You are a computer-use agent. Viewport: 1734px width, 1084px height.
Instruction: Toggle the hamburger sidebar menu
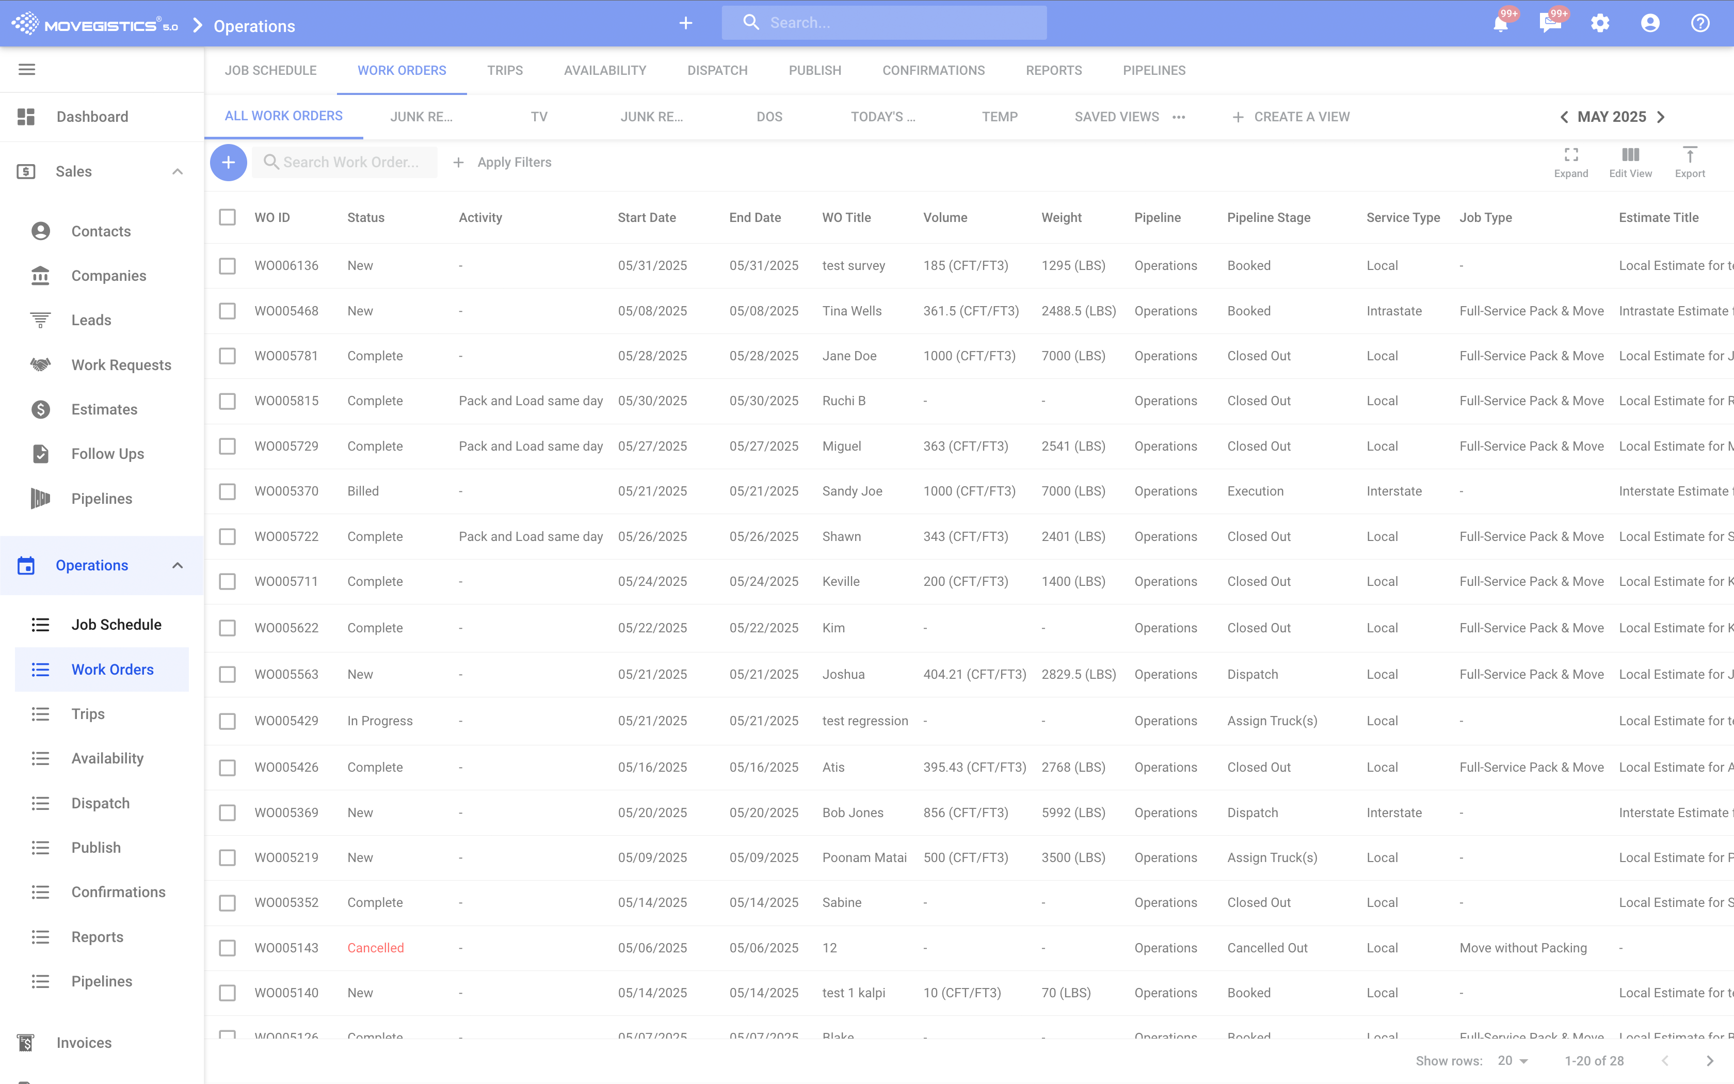(x=26, y=70)
